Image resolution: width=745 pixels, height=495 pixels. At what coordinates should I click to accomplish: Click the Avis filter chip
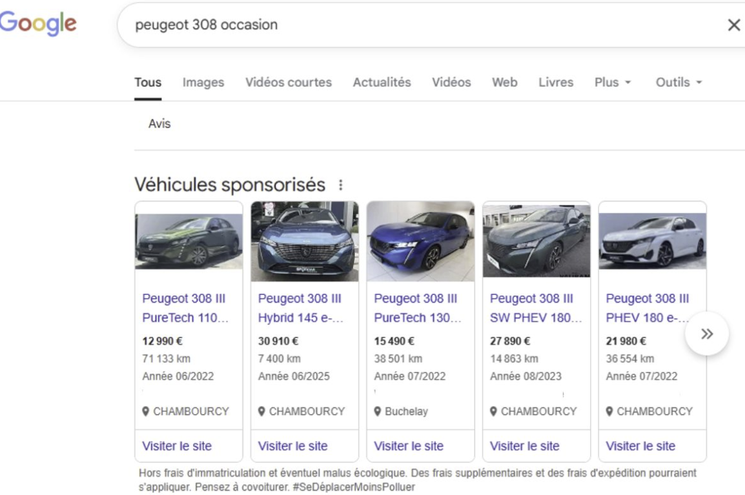[x=159, y=124]
